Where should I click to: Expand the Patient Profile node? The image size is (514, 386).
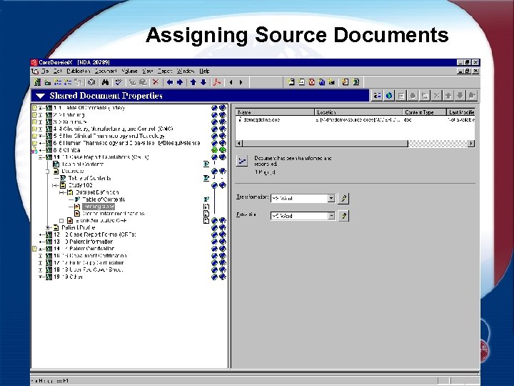pos(48,227)
